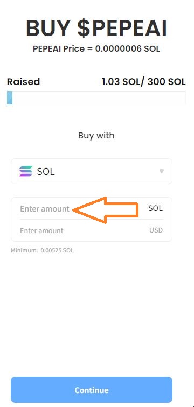
Task: Click the empty Raised progress bar track
Action: click(x=99, y=98)
